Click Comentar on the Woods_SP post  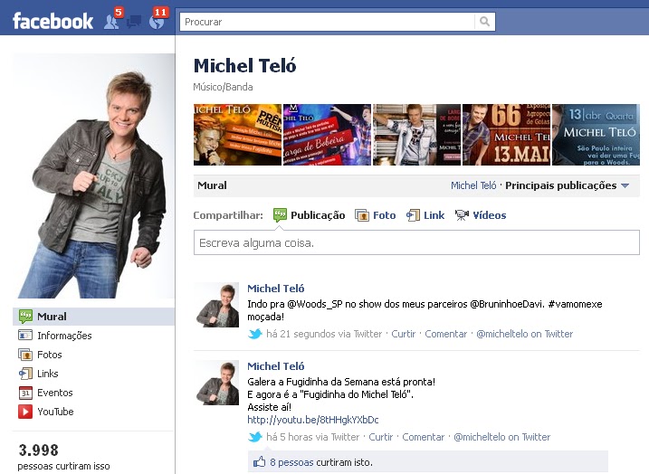pyautogui.click(x=445, y=334)
